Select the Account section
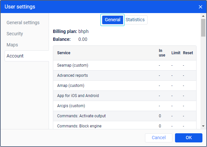 (x=15, y=56)
